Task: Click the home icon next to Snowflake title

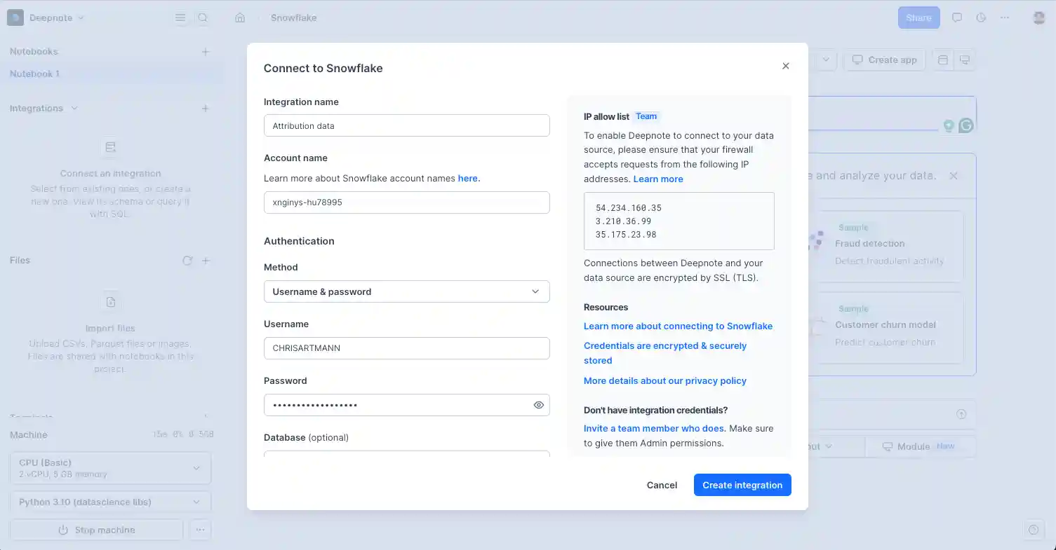Action: tap(239, 18)
